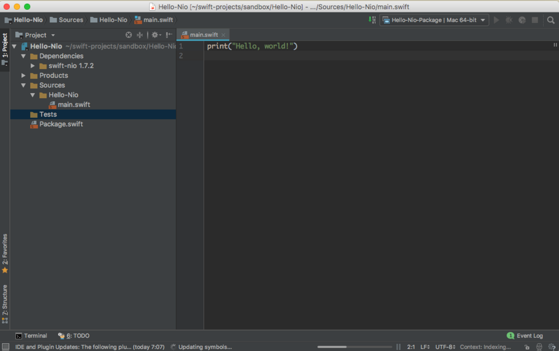Image resolution: width=559 pixels, height=351 pixels.
Task: Open the 6: TODO tool window
Action: click(74, 336)
